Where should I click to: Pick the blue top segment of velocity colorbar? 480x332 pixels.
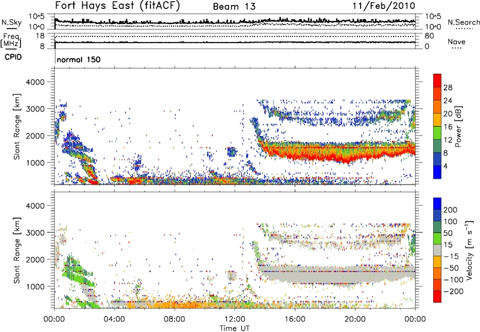point(437,204)
